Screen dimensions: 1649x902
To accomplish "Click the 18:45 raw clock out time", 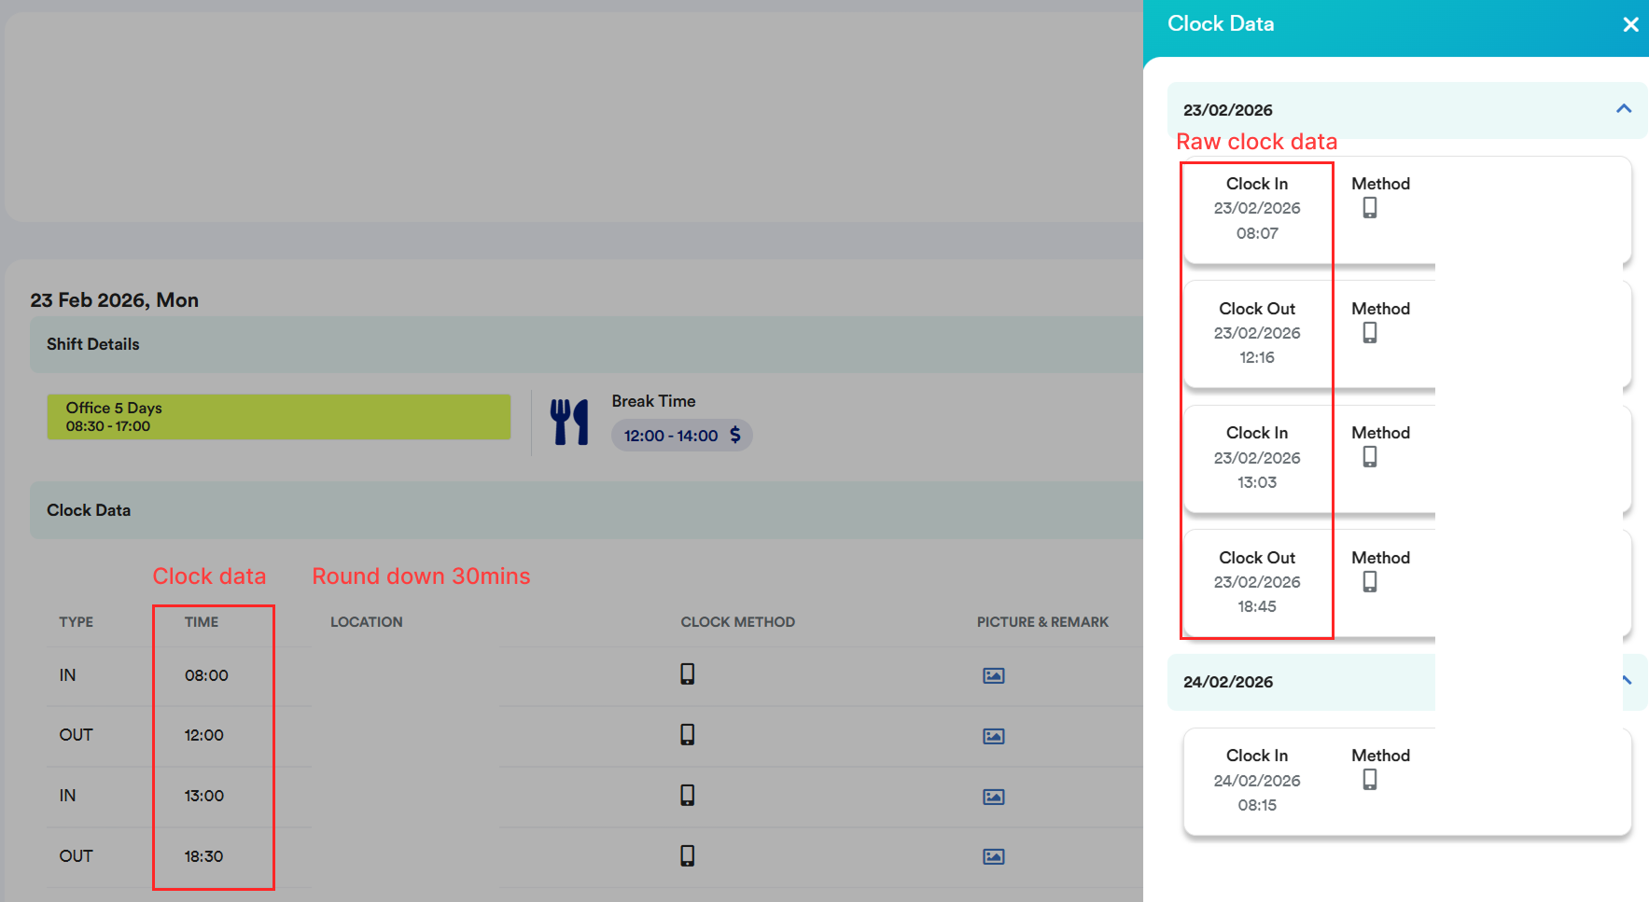I will click(1257, 606).
